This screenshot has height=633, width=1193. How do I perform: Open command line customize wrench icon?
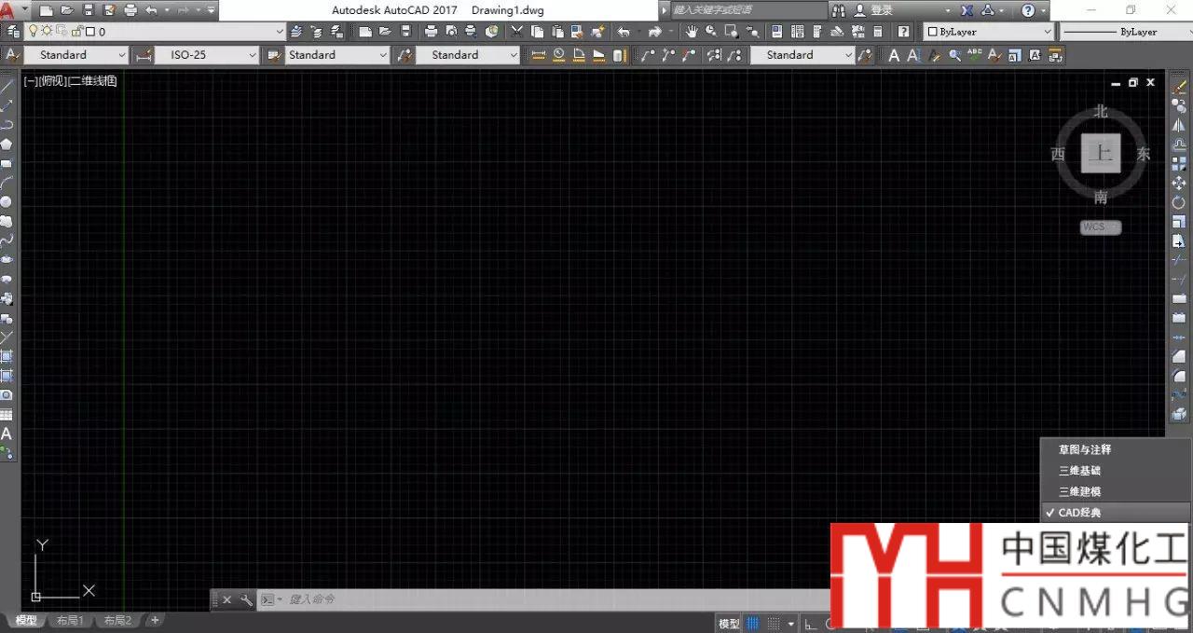click(x=246, y=600)
